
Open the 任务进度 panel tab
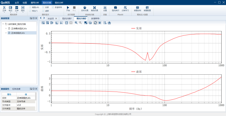click(x=16, y=89)
